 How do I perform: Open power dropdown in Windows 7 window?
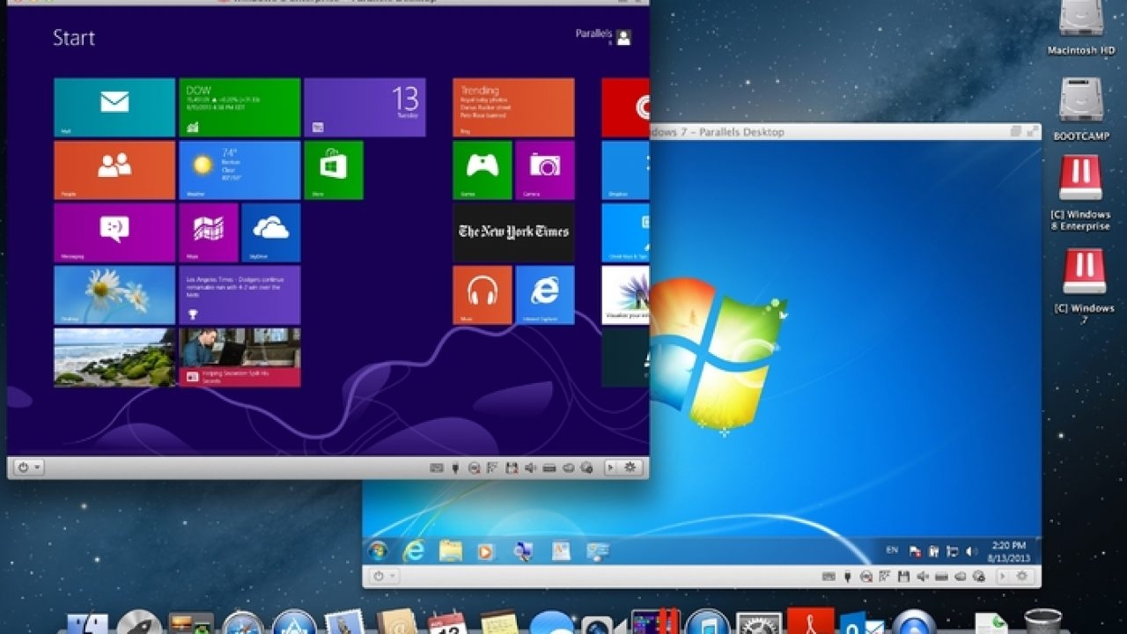click(x=386, y=576)
